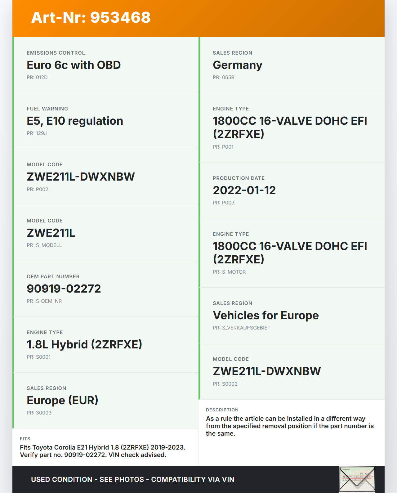Viewport: 397px width, 493px height.
Task: Select the E5, E10 regulation fuel warning
Action: coord(75,121)
